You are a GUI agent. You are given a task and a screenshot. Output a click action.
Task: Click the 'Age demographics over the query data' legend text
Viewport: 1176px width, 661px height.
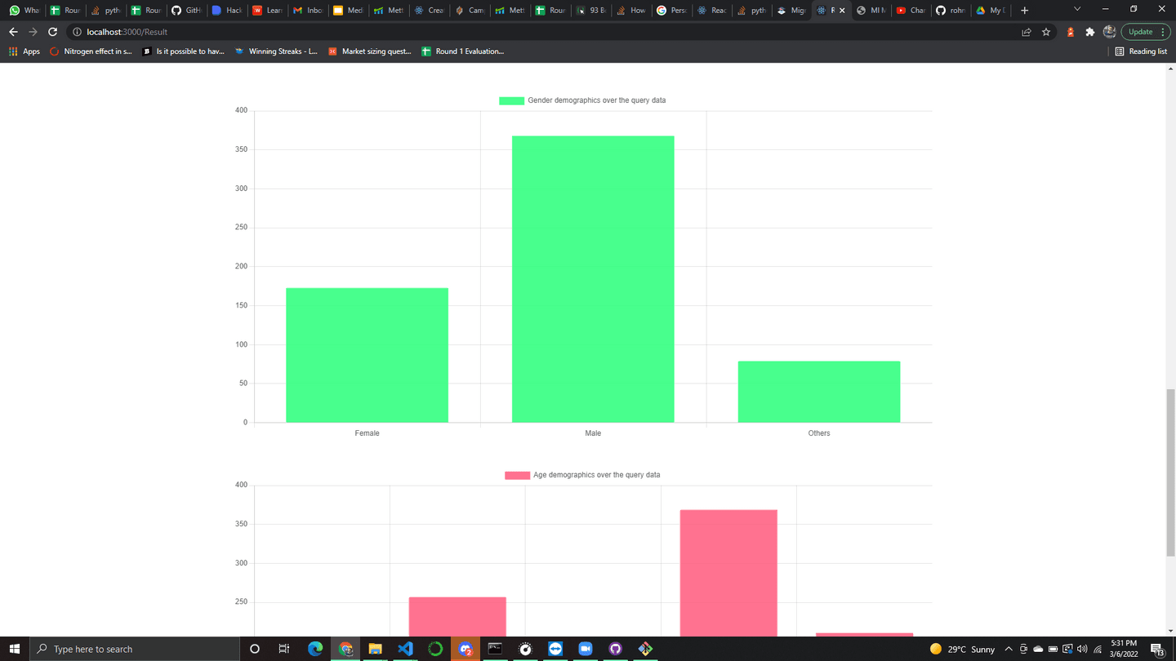[596, 475]
